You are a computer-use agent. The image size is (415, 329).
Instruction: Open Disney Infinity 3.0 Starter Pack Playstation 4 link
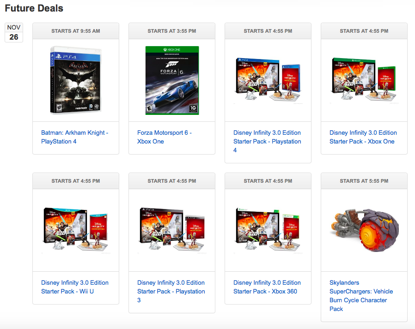click(267, 141)
